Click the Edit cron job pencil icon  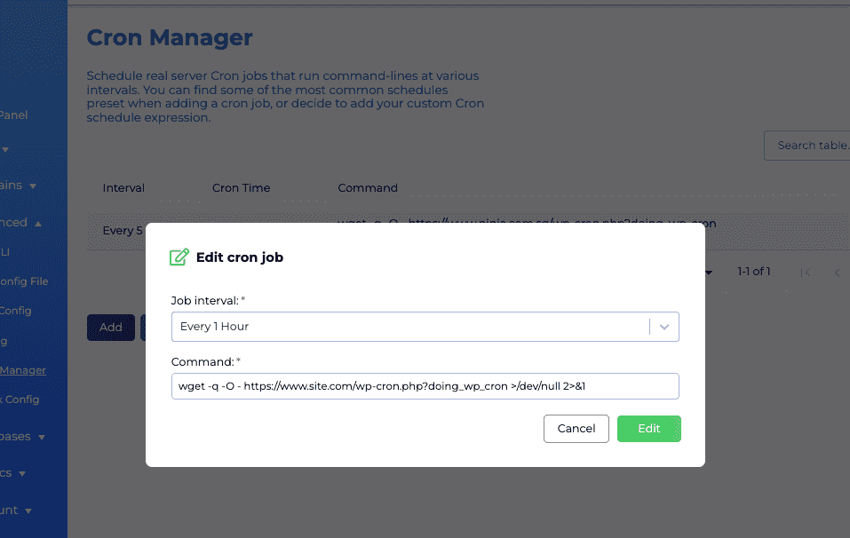[179, 257]
